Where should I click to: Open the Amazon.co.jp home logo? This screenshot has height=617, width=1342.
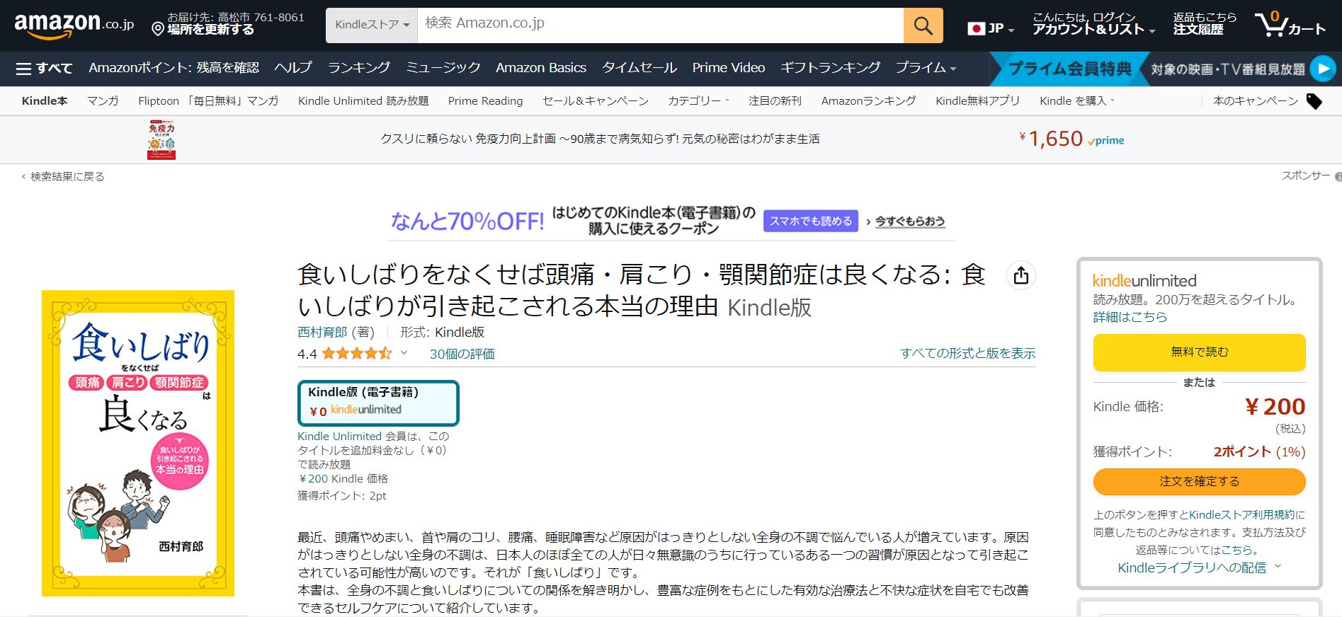pyautogui.click(x=74, y=25)
